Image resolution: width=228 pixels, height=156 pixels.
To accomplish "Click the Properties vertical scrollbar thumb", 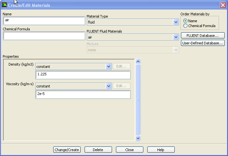I will (x=138, y=100).
